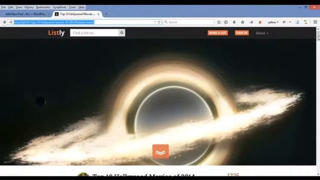320x180 pixels.
Task: Expand the About dropdown
Action: click(x=262, y=33)
